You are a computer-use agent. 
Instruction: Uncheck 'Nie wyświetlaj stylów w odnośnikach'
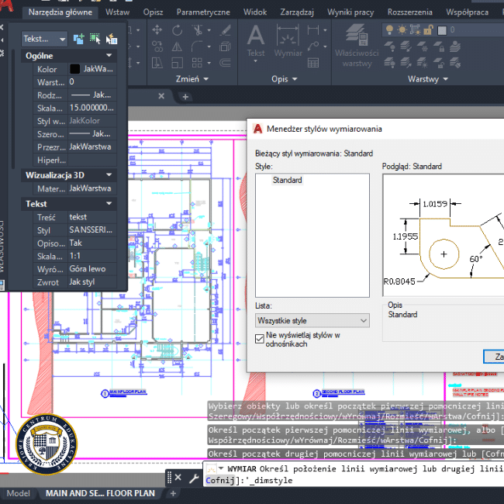pyautogui.click(x=260, y=339)
